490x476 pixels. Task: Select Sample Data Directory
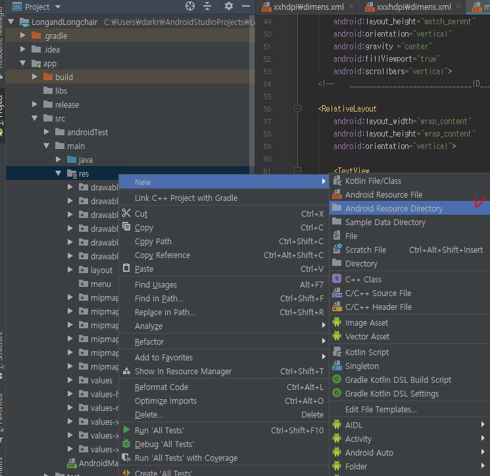click(x=409, y=222)
